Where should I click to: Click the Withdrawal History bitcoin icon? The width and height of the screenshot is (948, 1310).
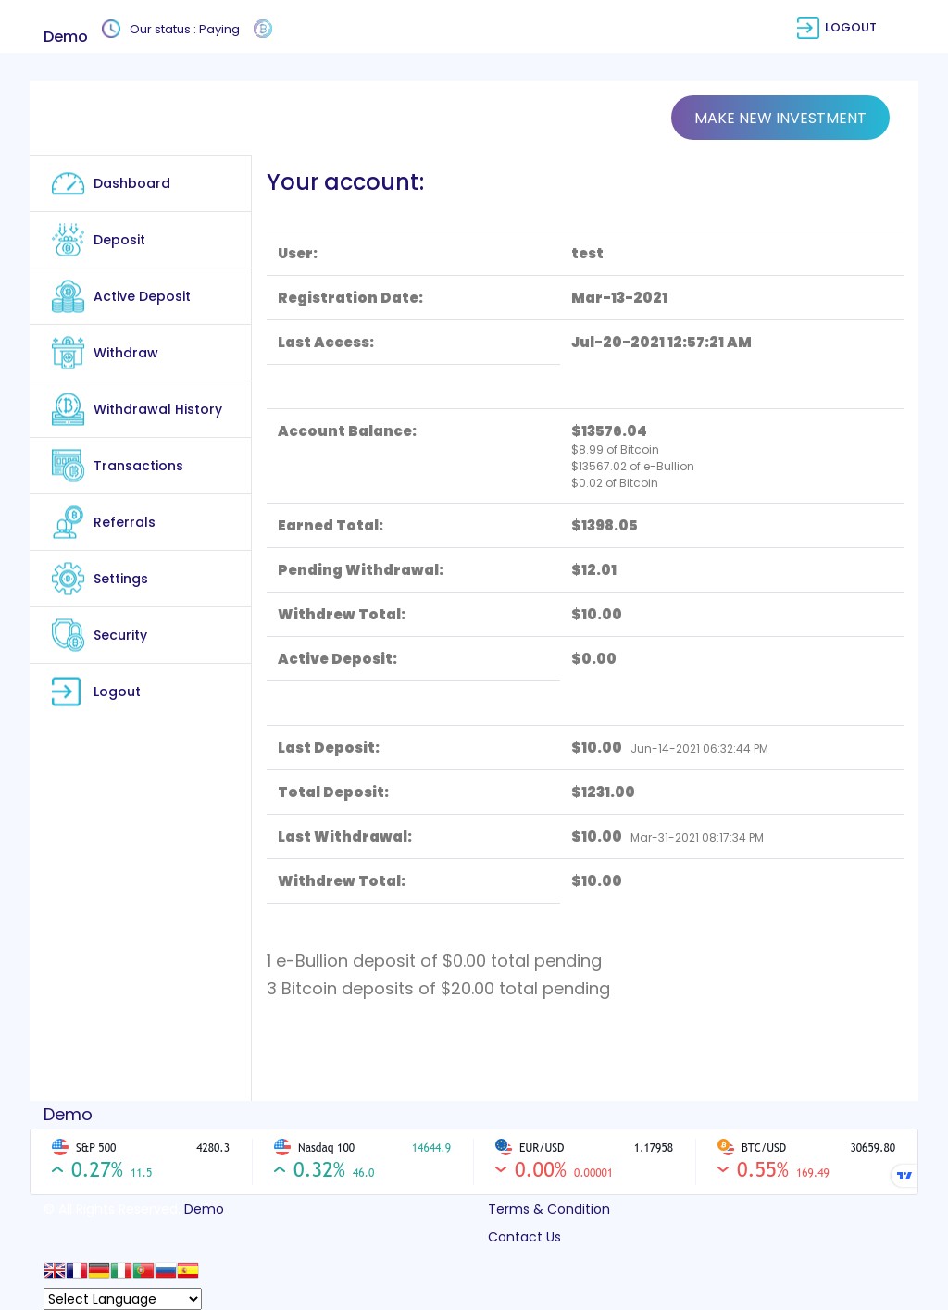coord(68,409)
